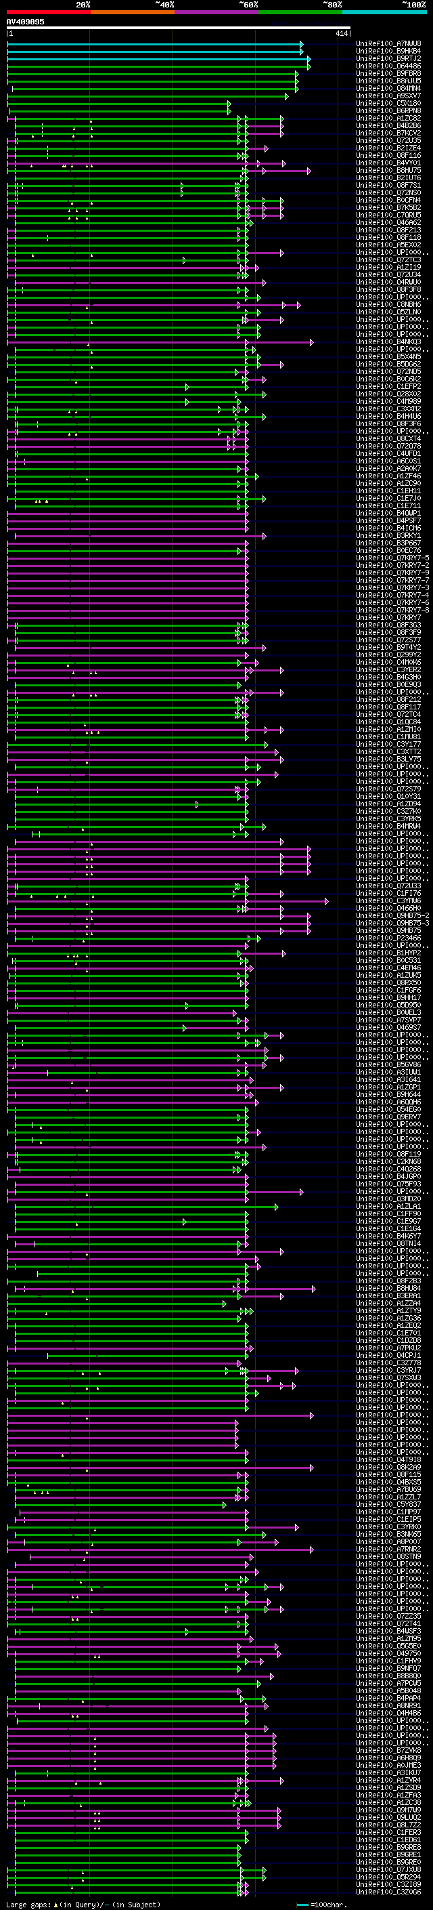Select hit label UniRef100_C8NBH6

(388, 305)
